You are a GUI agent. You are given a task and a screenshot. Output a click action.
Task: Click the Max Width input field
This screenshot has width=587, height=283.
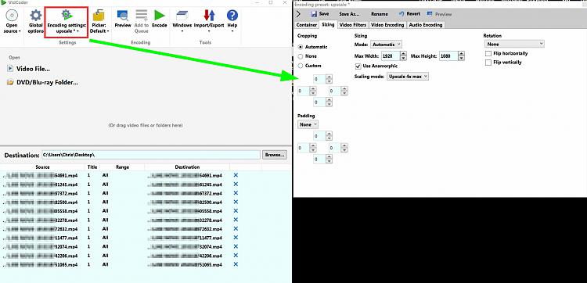click(391, 56)
